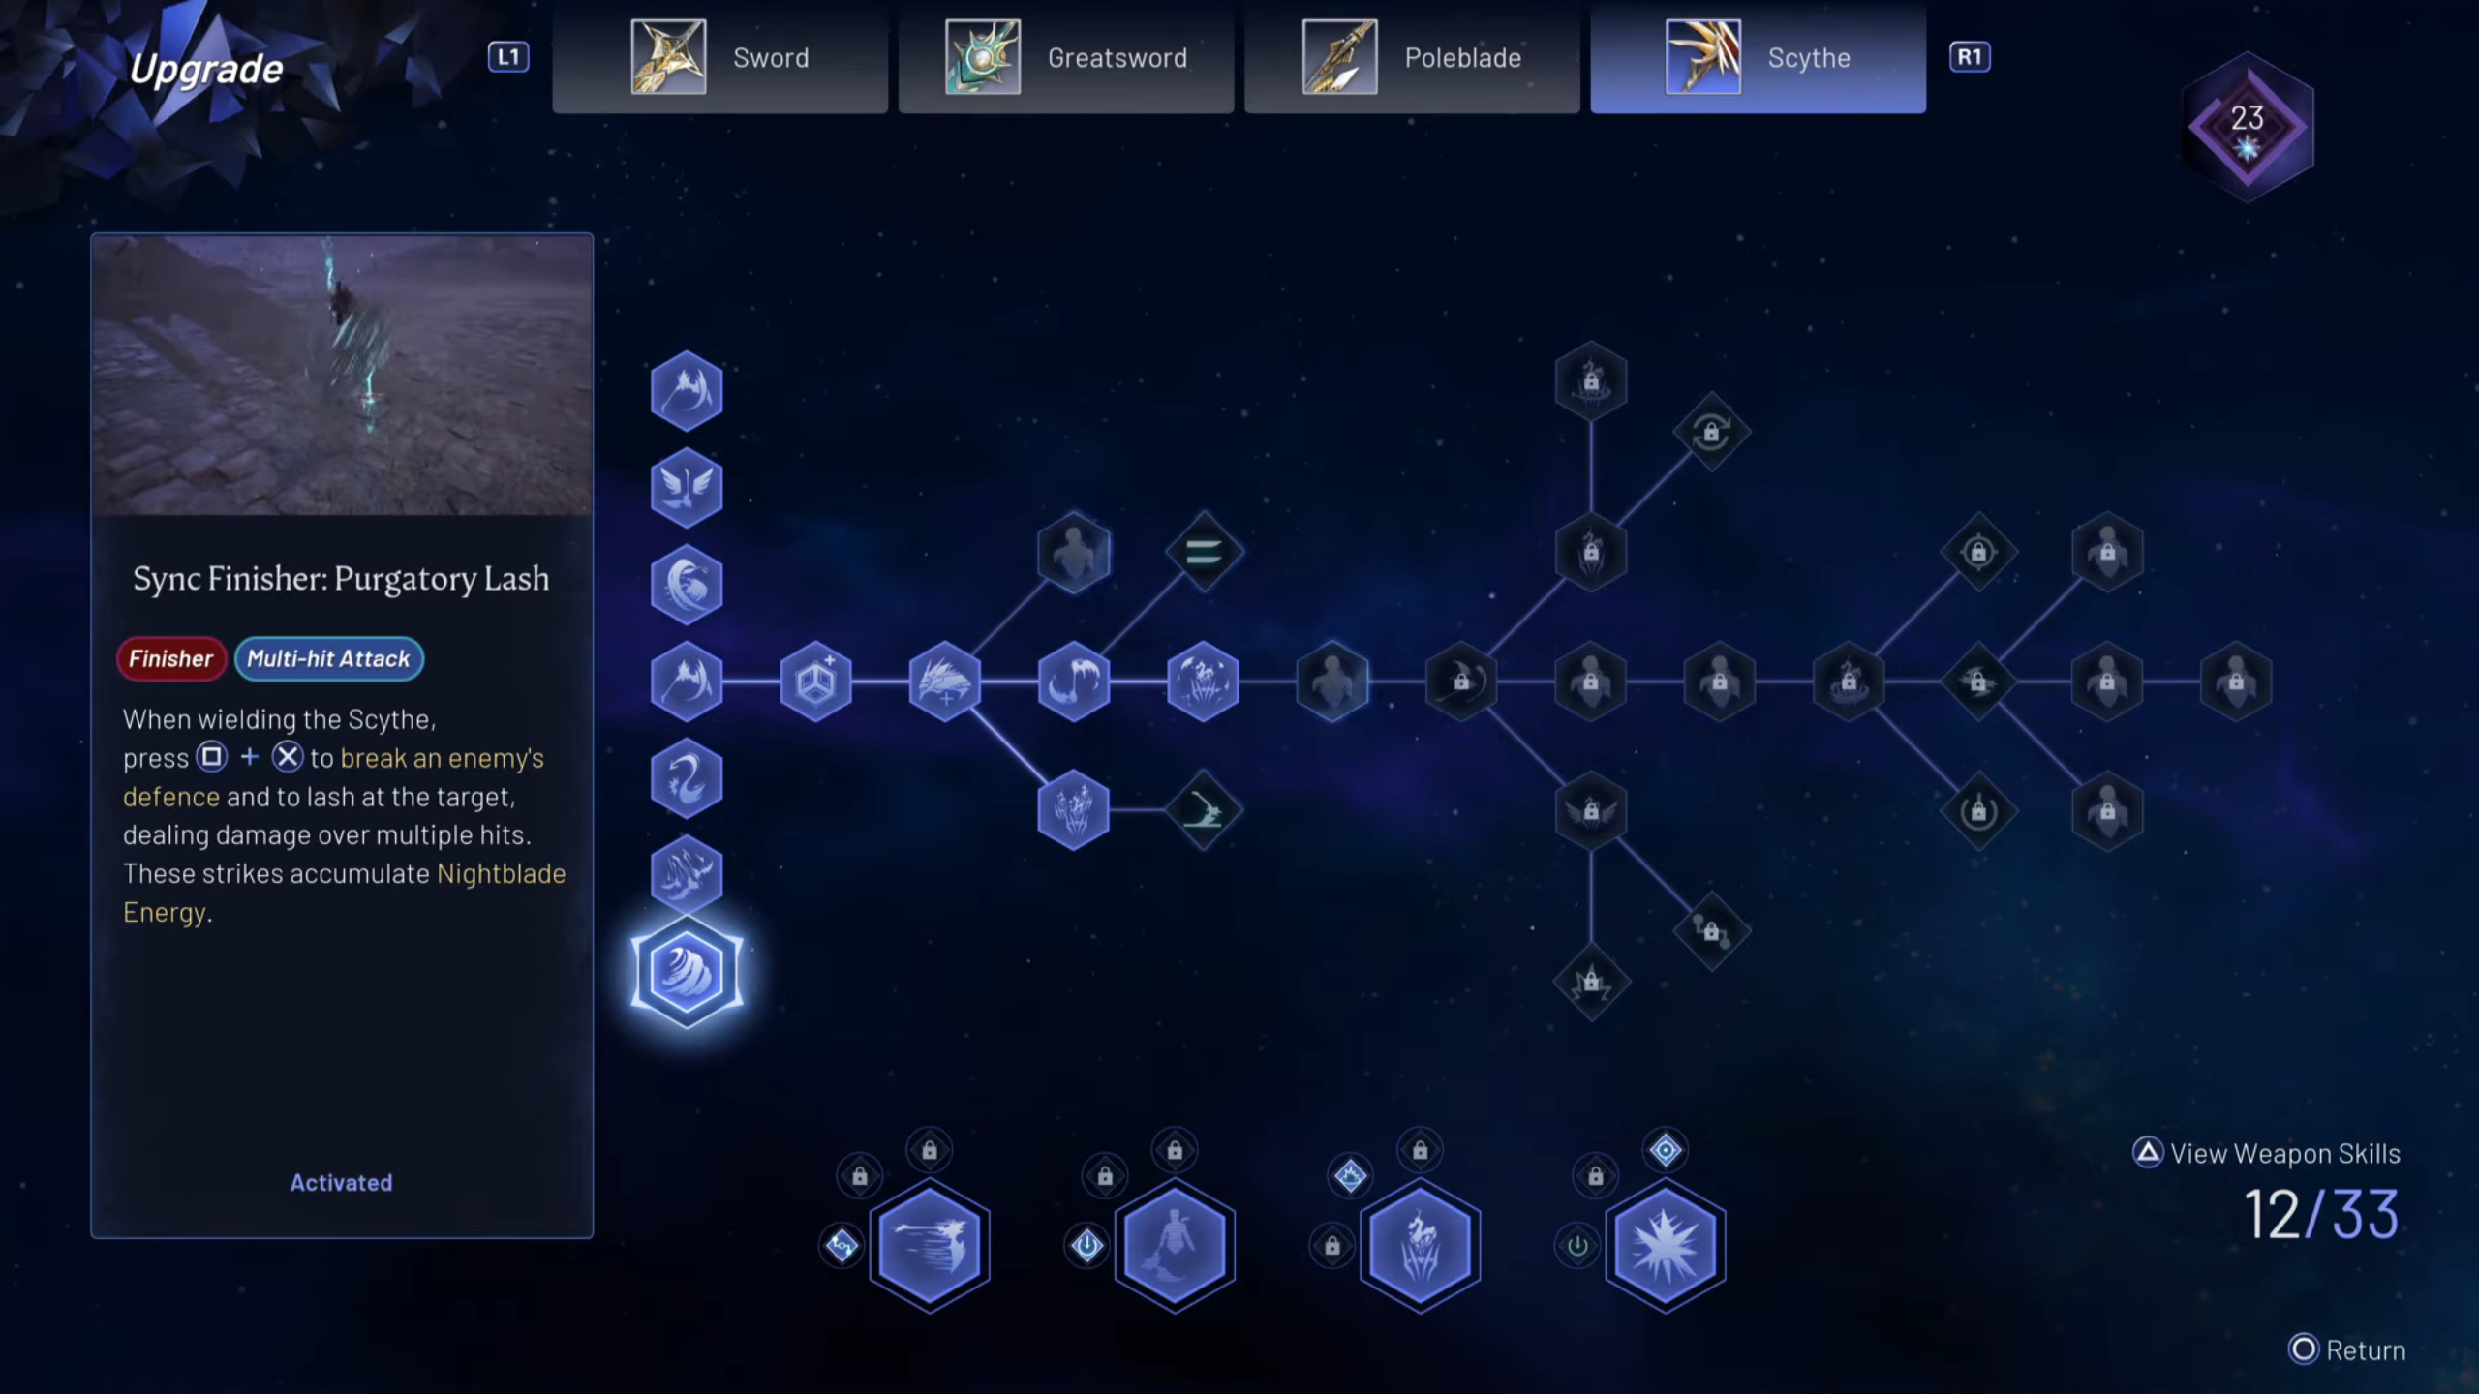Viewport: 2479px width, 1394px height.
Task: Select the large starburst hexagon skill
Action: (1666, 1245)
